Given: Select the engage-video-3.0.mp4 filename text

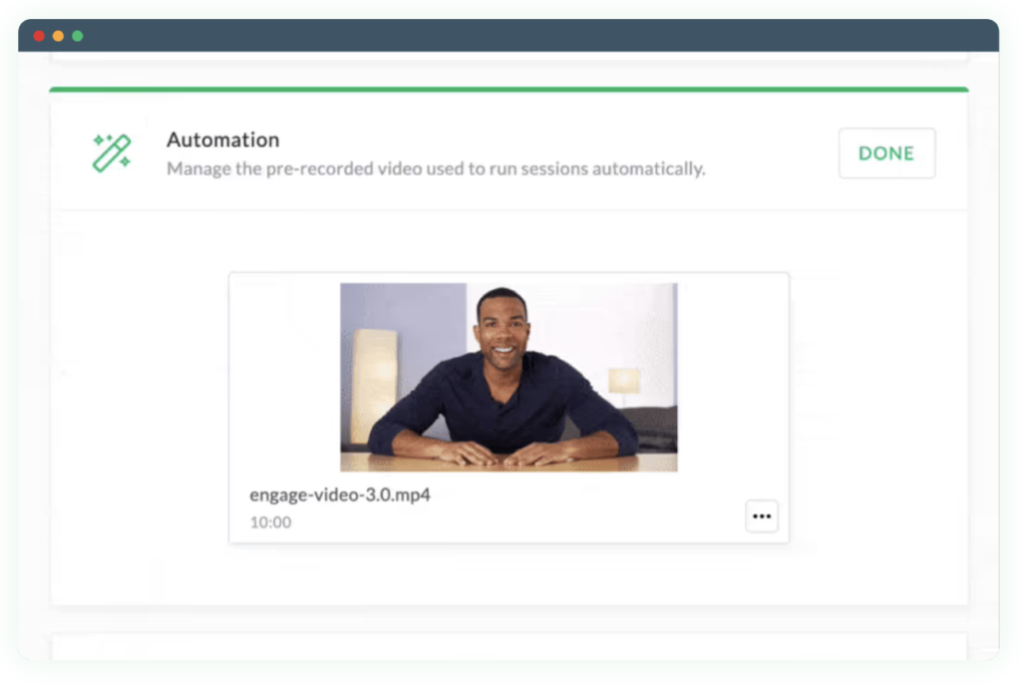Looking at the screenshot, I should coord(340,495).
